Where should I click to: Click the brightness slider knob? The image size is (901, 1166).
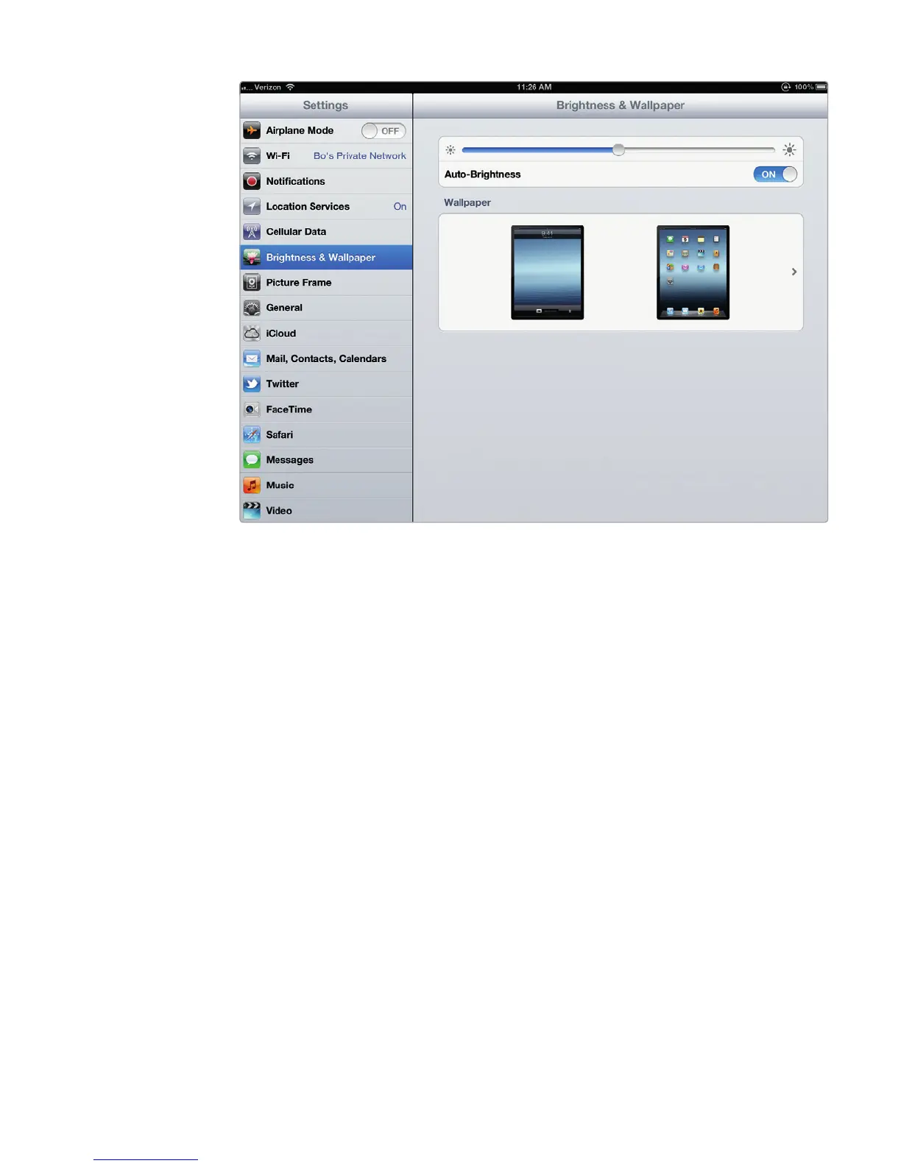[618, 150]
